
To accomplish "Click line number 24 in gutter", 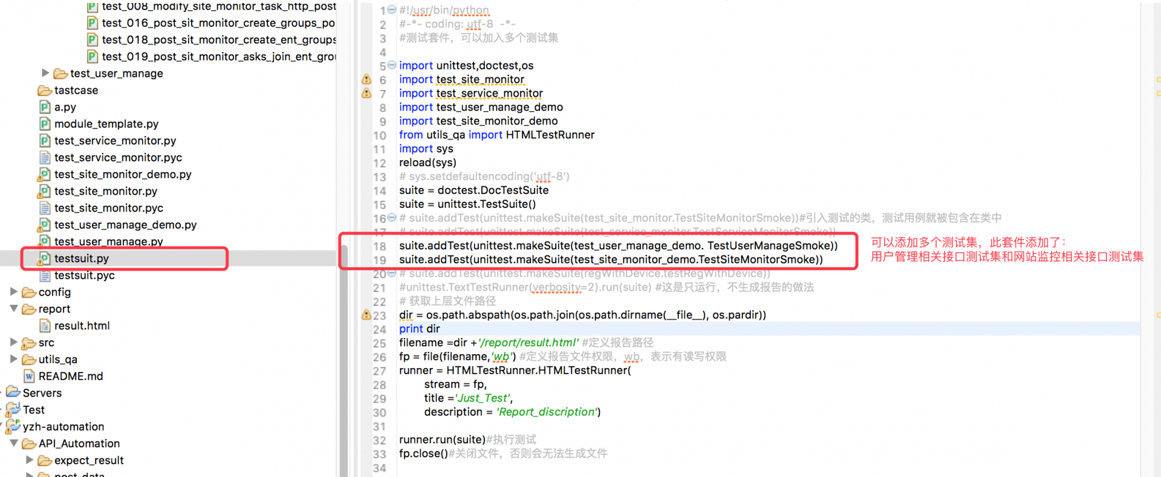I will coord(379,329).
